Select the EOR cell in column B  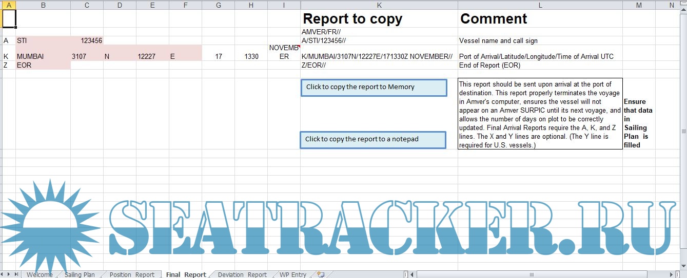point(43,65)
